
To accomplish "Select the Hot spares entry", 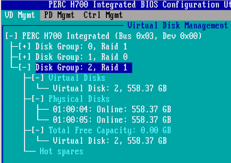I will coord(61,151).
